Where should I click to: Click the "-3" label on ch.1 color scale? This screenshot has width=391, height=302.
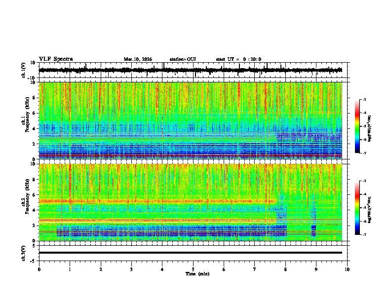tap(364, 100)
